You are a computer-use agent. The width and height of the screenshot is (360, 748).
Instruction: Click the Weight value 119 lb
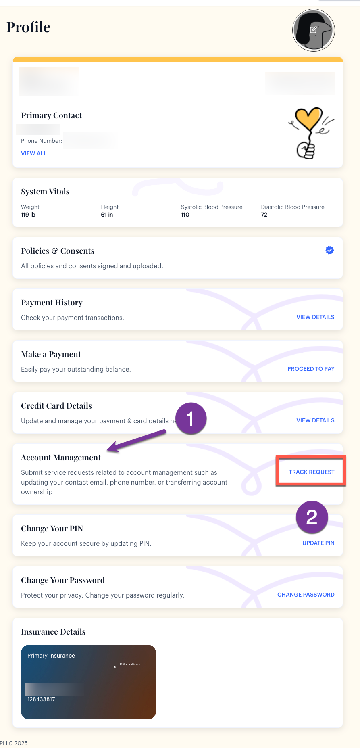click(28, 215)
